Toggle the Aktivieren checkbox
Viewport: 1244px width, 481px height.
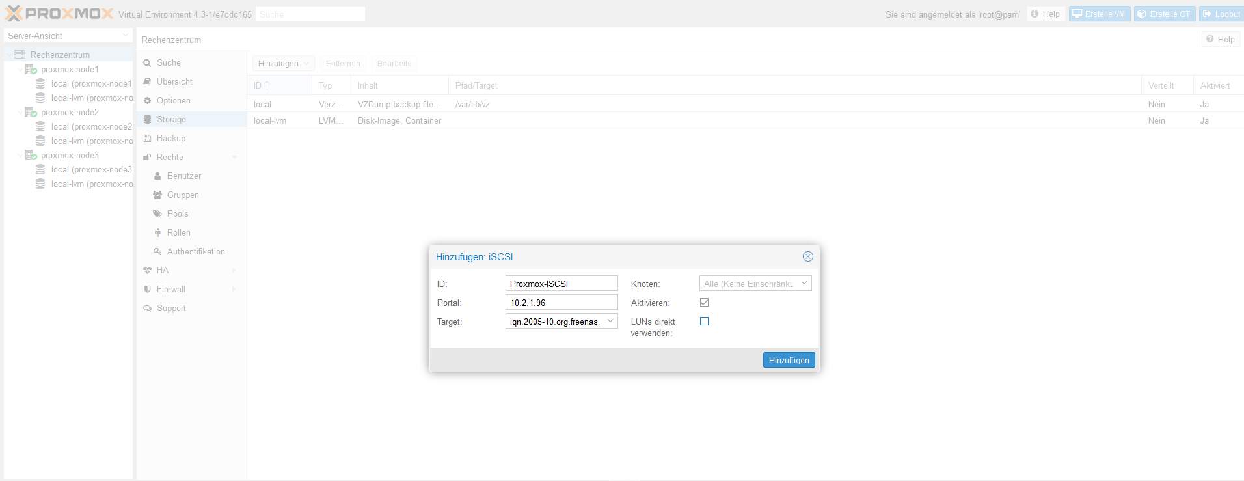click(704, 302)
